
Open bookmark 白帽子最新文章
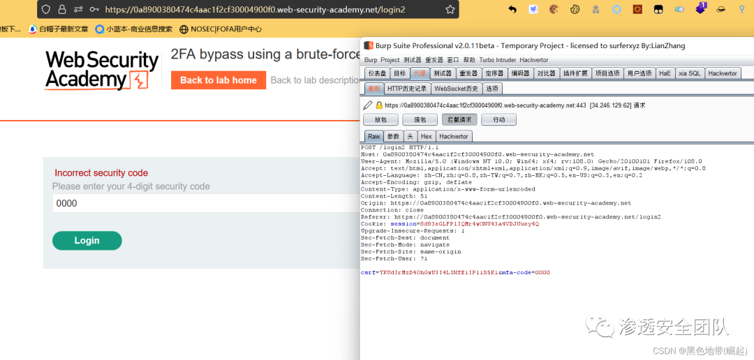tap(58, 29)
